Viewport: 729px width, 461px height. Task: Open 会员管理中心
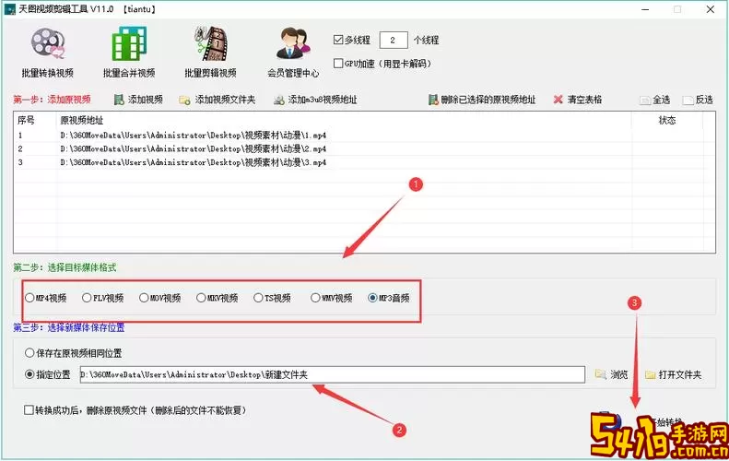[293, 53]
